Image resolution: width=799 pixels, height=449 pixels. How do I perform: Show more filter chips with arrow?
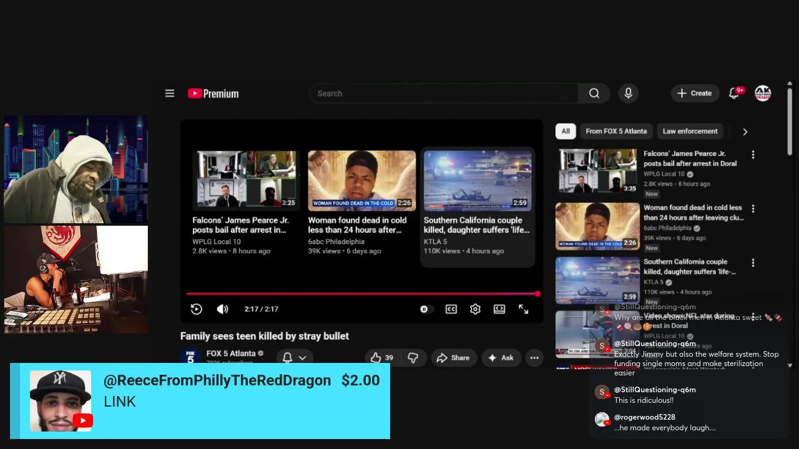745,132
